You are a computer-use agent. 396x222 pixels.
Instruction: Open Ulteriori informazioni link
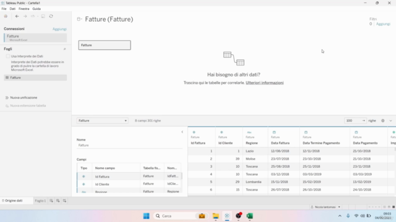click(265, 83)
